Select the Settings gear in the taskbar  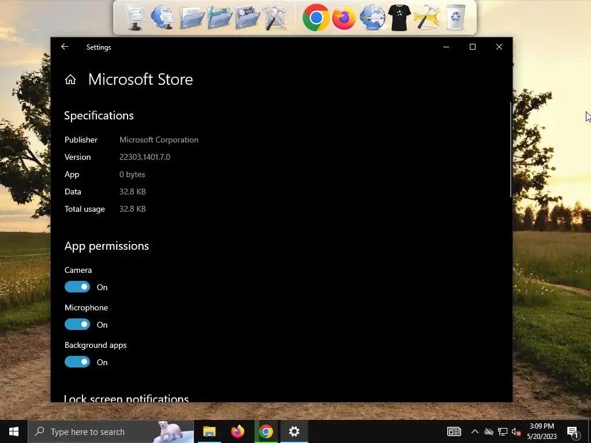click(294, 431)
